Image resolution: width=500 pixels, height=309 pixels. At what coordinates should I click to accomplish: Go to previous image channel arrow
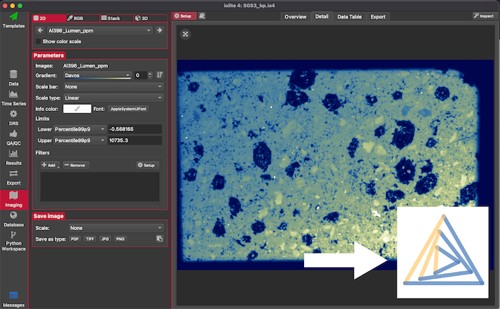click(x=41, y=30)
